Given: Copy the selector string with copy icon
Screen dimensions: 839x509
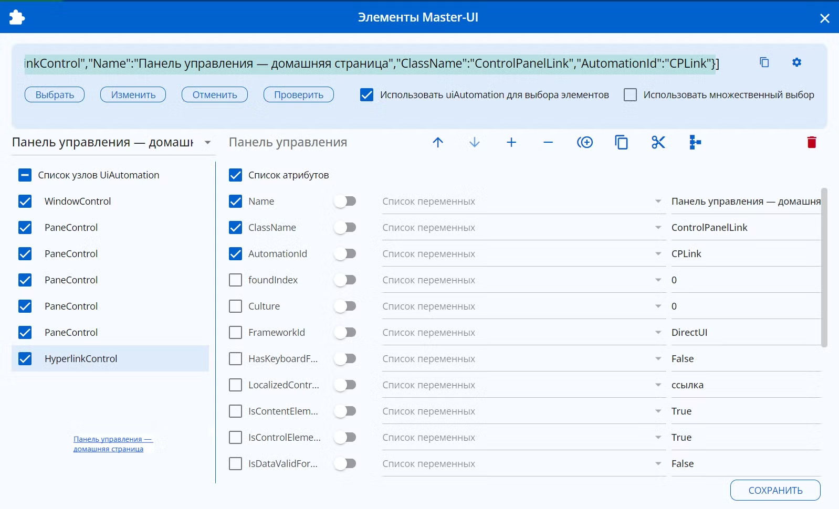Looking at the screenshot, I should (764, 62).
